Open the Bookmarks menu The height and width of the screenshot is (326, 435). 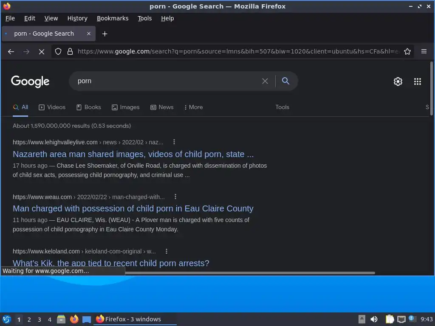point(113,18)
